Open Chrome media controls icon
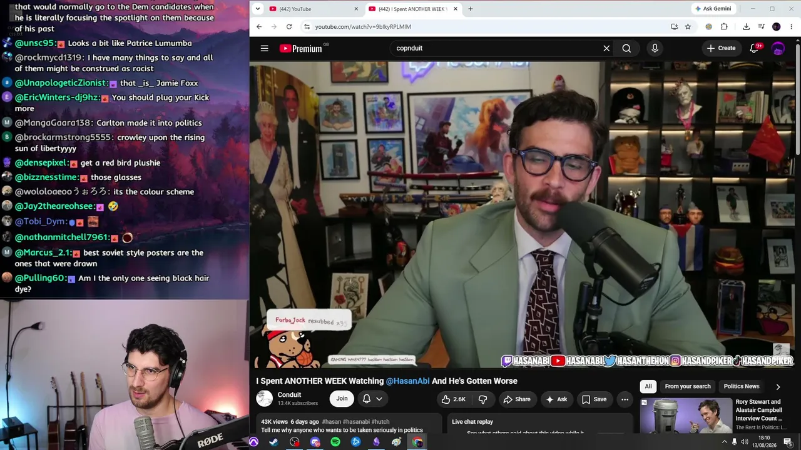Image resolution: width=801 pixels, height=450 pixels. click(x=761, y=26)
